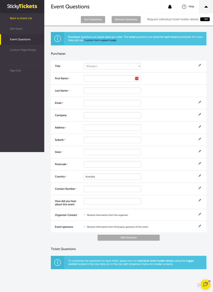The height and width of the screenshot is (292, 213).
Task: Click the StickyTickets logo
Action: [x=22, y=6]
